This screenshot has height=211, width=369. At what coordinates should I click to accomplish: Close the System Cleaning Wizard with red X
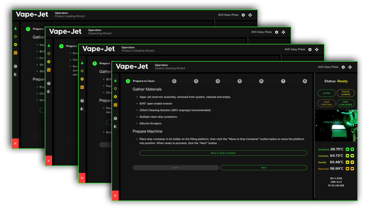click(115, 196)
